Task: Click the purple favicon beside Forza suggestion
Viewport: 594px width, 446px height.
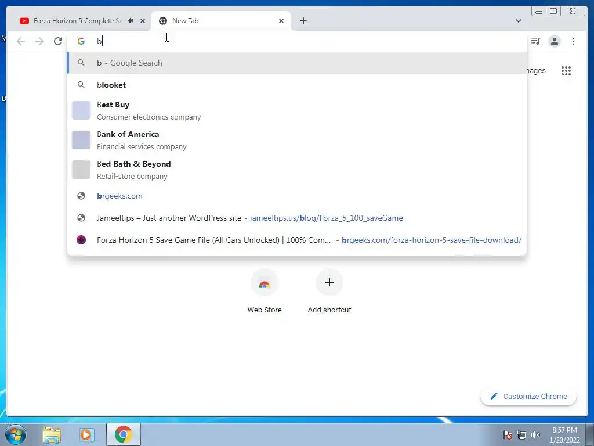Action: pyautogui.click(x=81, y=240)
